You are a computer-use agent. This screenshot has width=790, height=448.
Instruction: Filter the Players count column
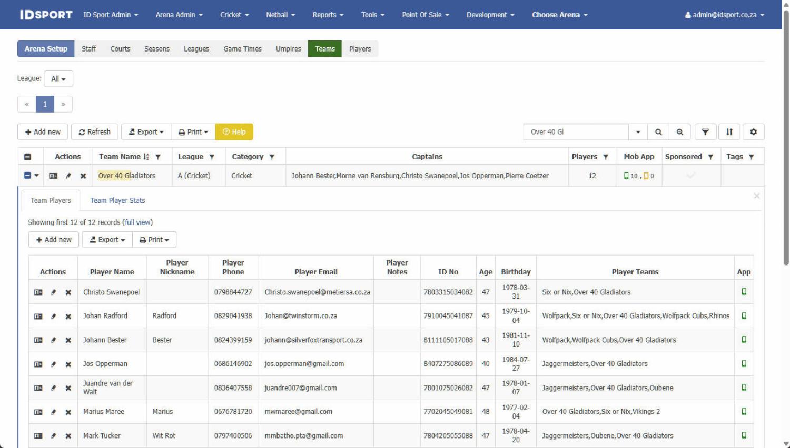(606, 157)
